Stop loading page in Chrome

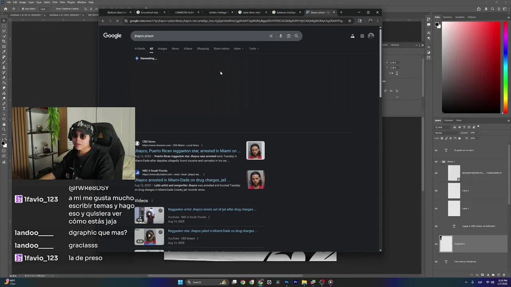tap(117, 21)
